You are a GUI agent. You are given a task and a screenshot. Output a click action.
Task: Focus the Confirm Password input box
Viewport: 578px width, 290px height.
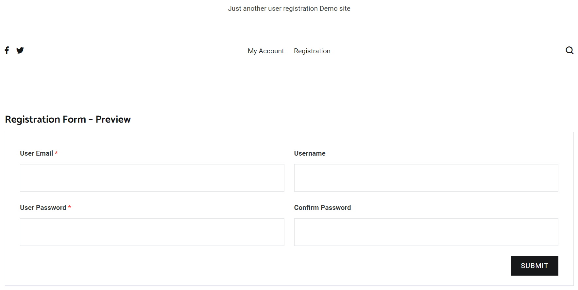coord(426,232)
